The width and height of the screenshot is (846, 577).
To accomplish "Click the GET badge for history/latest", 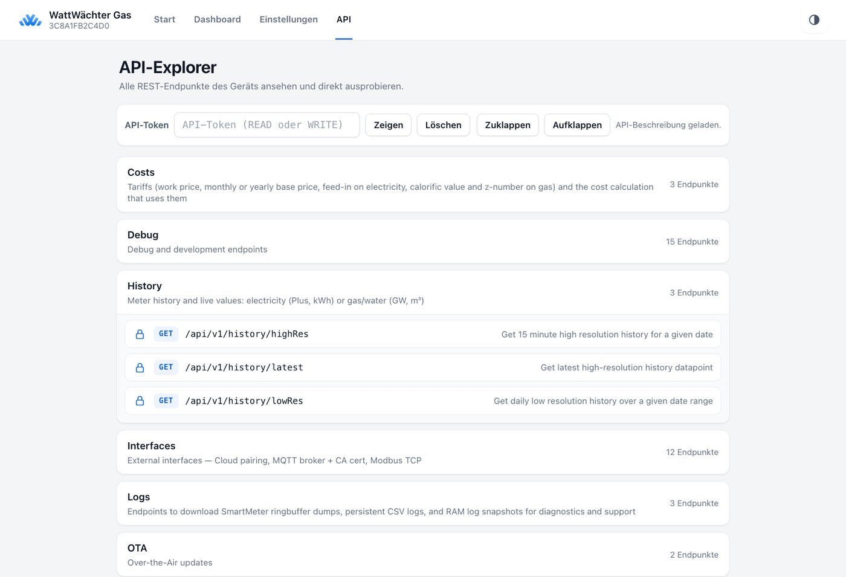I will click(166, 367).
